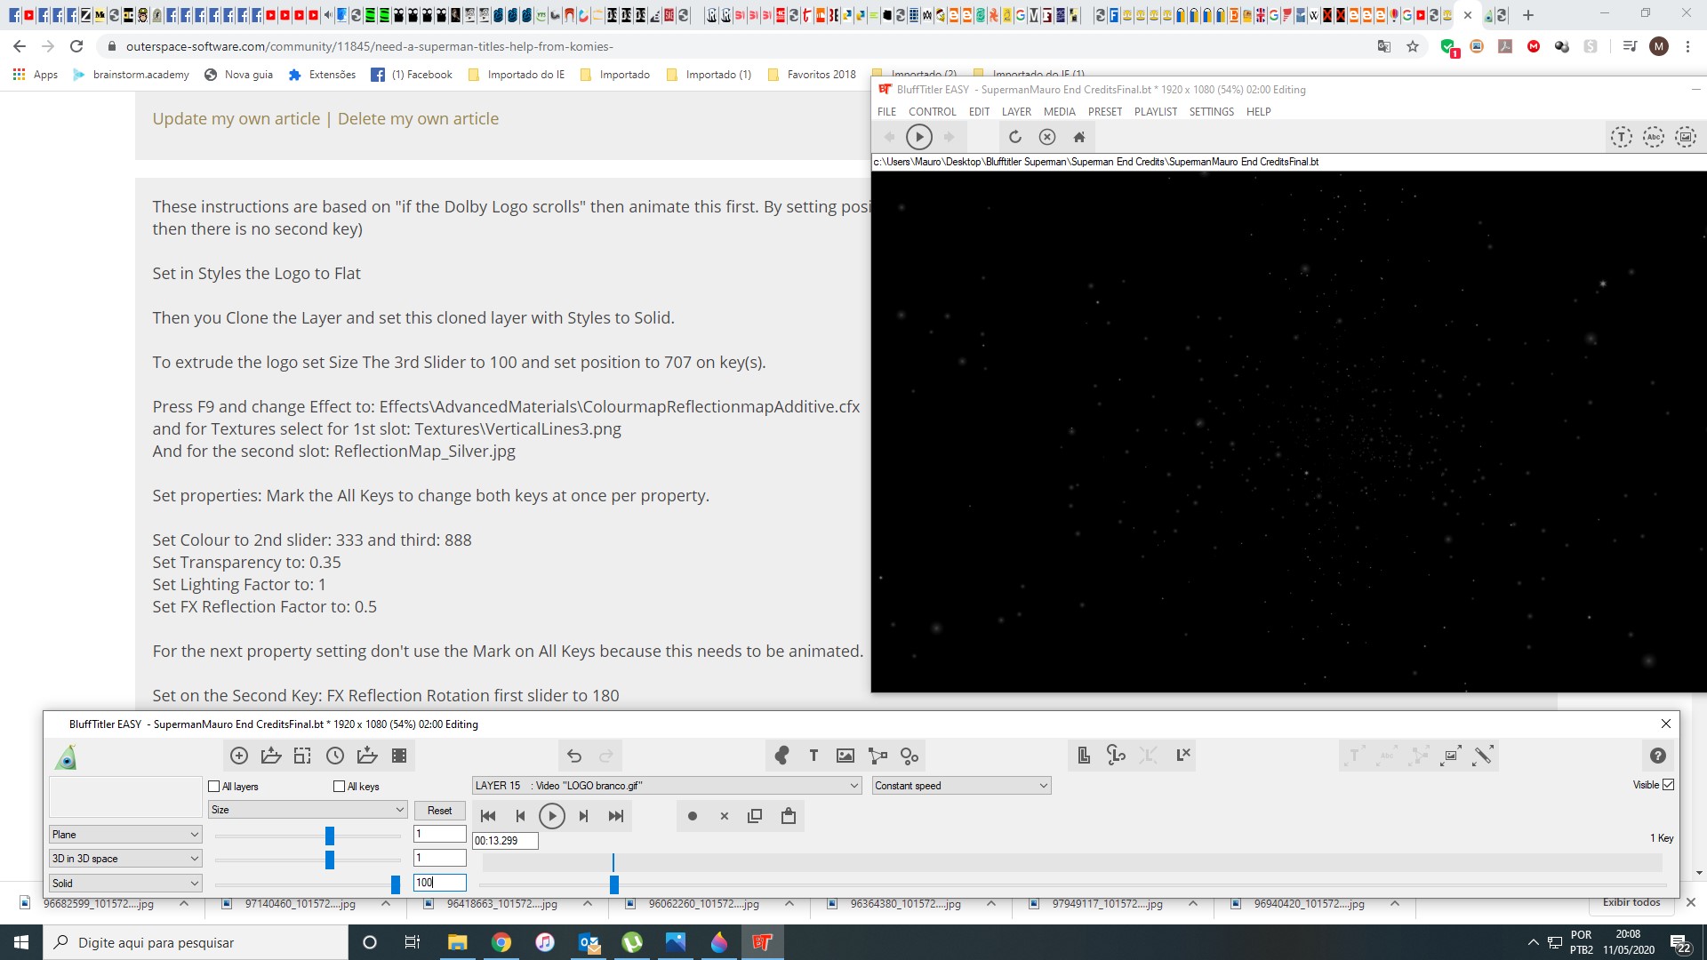This screenshot has height=960, width=1707.
Task: Delete the active layer with the L-x icon
Action: click(x=1183, y=756)
